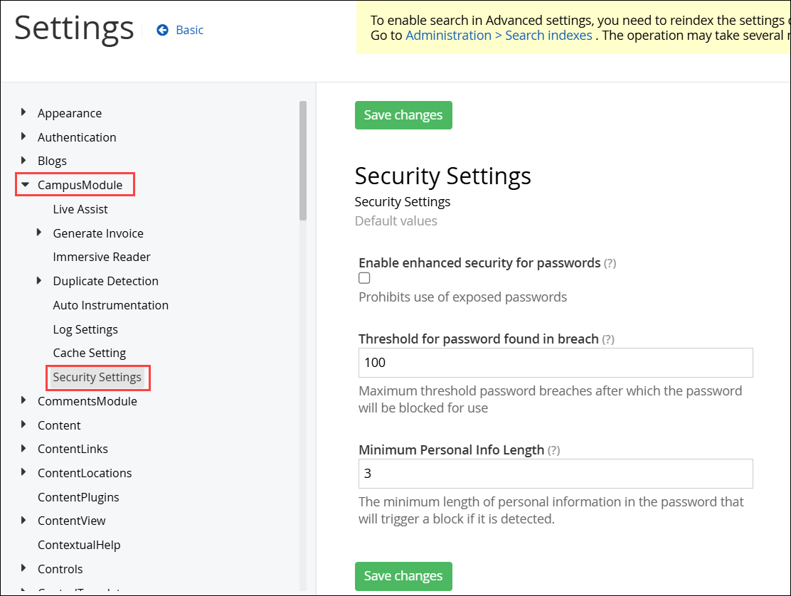Expand the Blogs tree node
This screenshot has width=791, height=596.
point(23,161)
